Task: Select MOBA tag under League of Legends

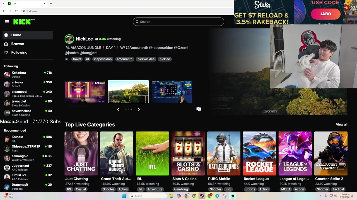Action: (286, 189)
